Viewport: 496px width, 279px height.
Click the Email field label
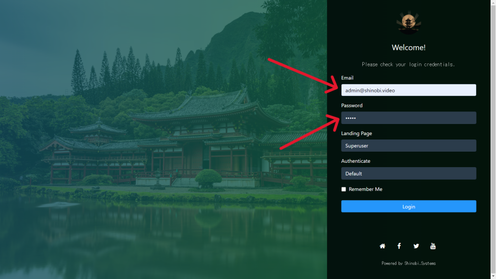click(347, 78)
